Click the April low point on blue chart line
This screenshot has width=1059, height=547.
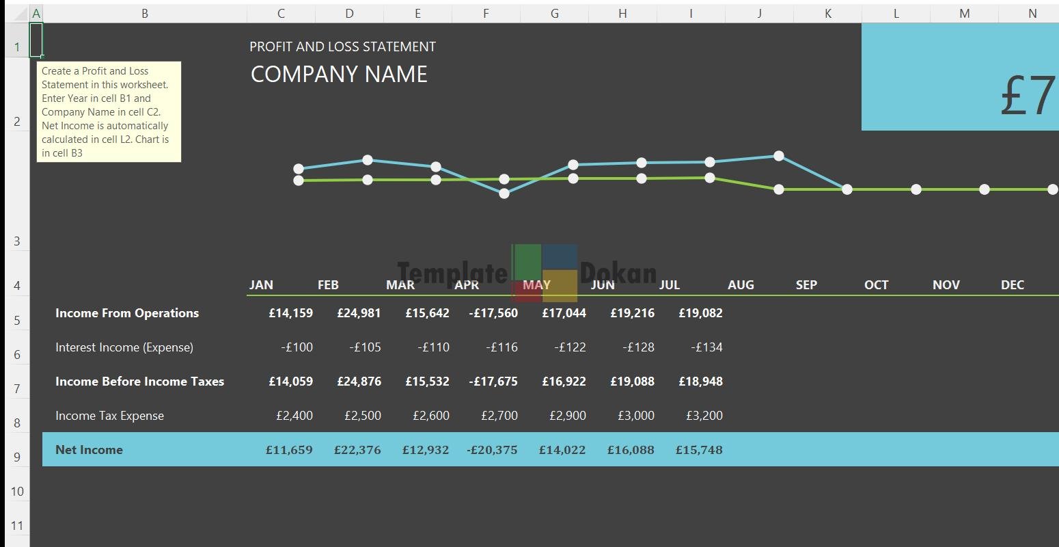(504, 194)
